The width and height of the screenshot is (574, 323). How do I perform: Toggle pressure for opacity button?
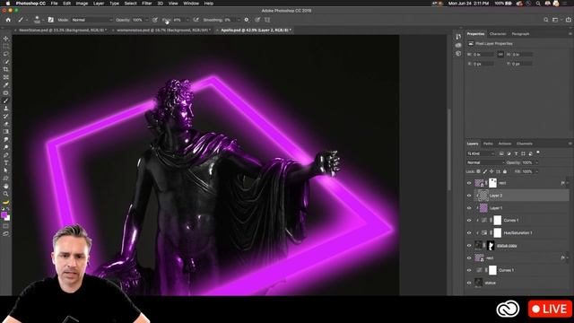tap(155, 20)
